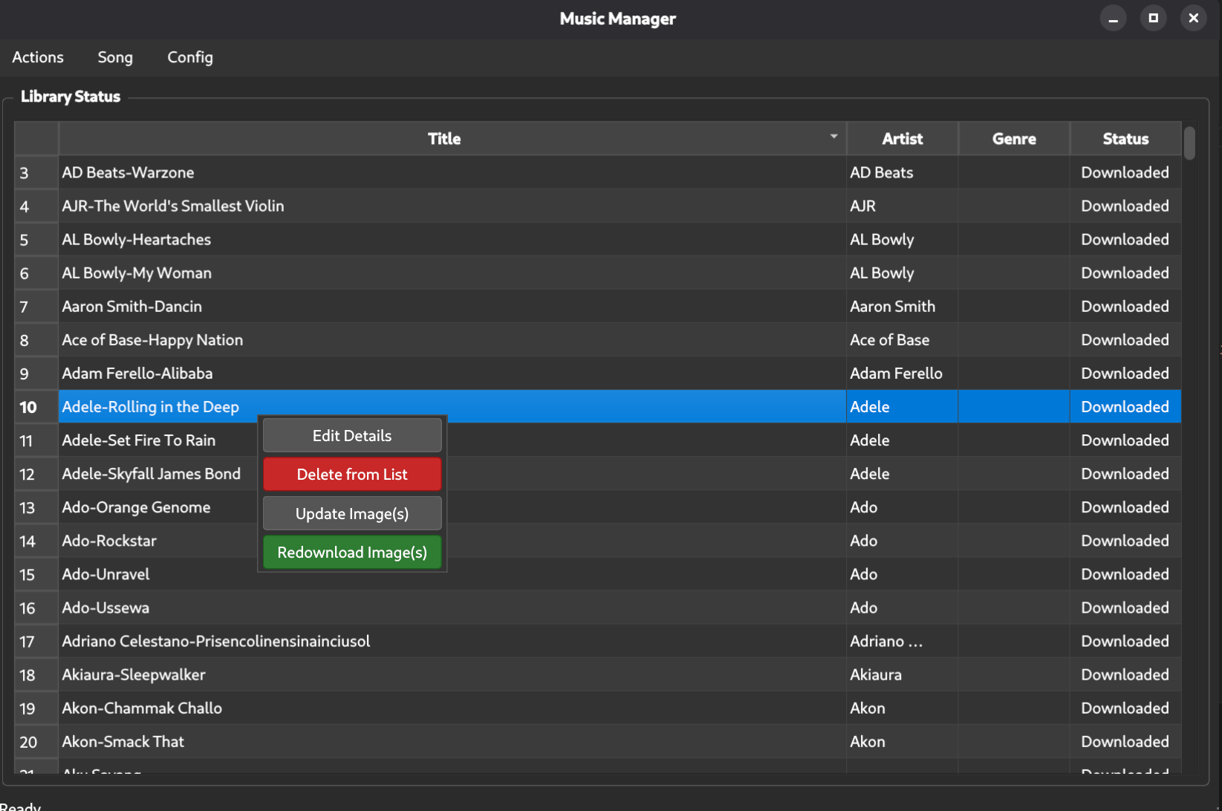Click the Edit Details context menu button
The image size is (1222, 811).
(351, 436)
